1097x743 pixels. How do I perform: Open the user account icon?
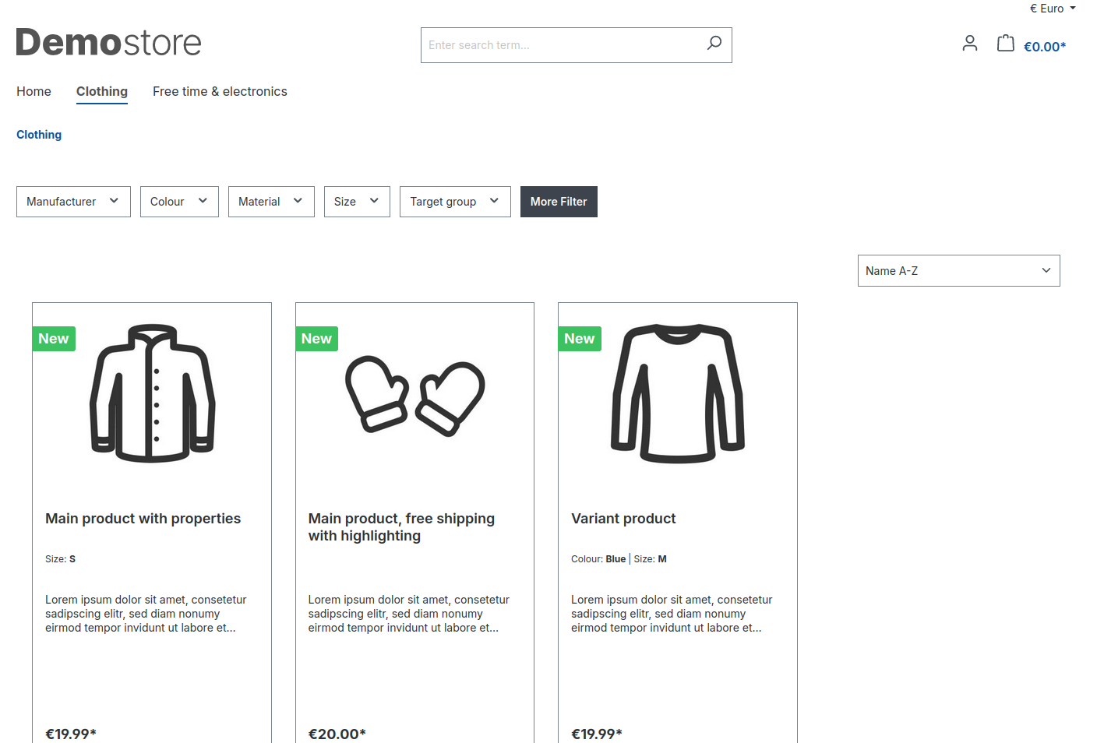coord(969,44)
